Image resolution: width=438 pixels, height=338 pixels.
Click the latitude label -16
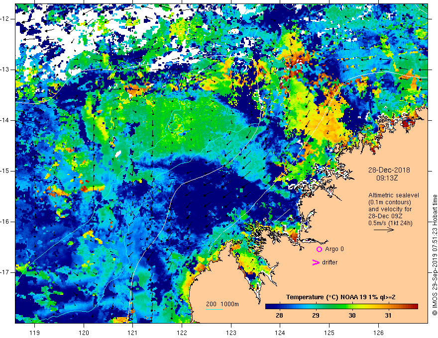[4, 222]
